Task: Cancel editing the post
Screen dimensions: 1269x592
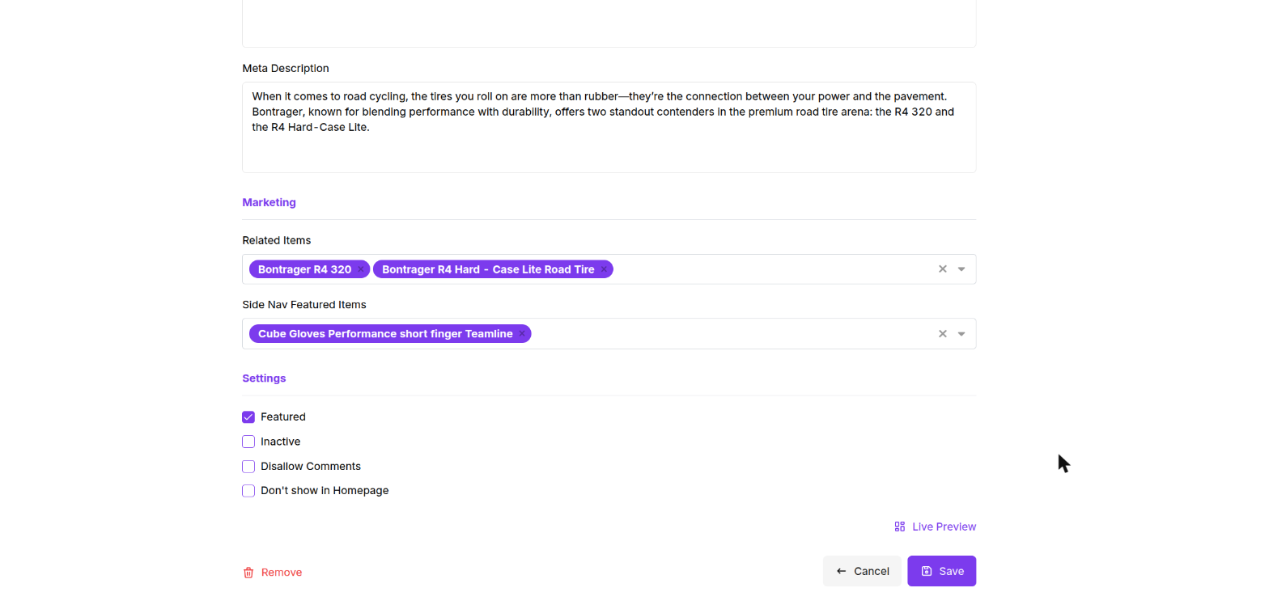Action: click(862, 571)
